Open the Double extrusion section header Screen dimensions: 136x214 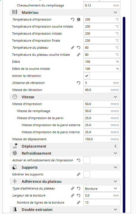coord(65,209)
